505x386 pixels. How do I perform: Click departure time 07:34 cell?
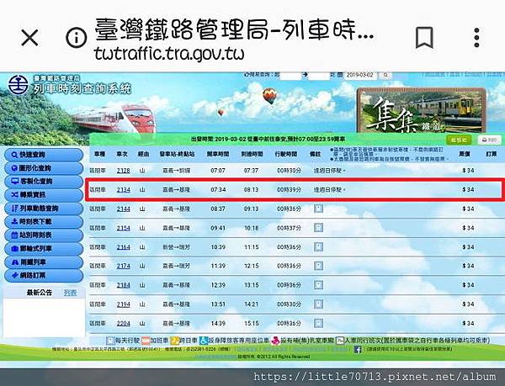(x=218, y=190)
